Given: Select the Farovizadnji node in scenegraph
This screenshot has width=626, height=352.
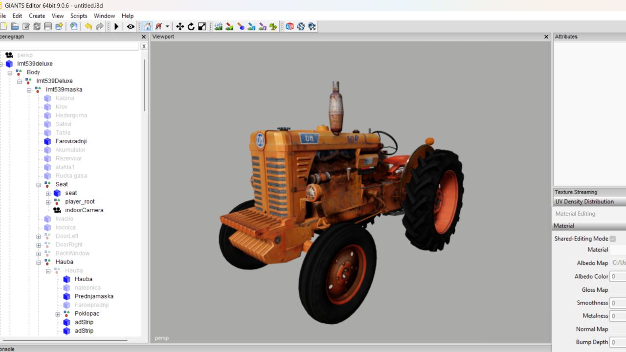Looking at the screenshot, I should [71, 141].
